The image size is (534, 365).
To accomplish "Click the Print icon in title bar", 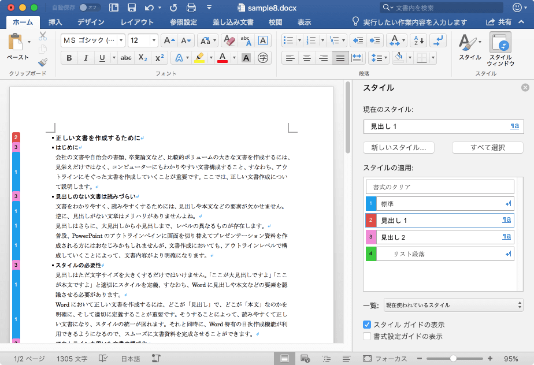I will pos(191,8).
